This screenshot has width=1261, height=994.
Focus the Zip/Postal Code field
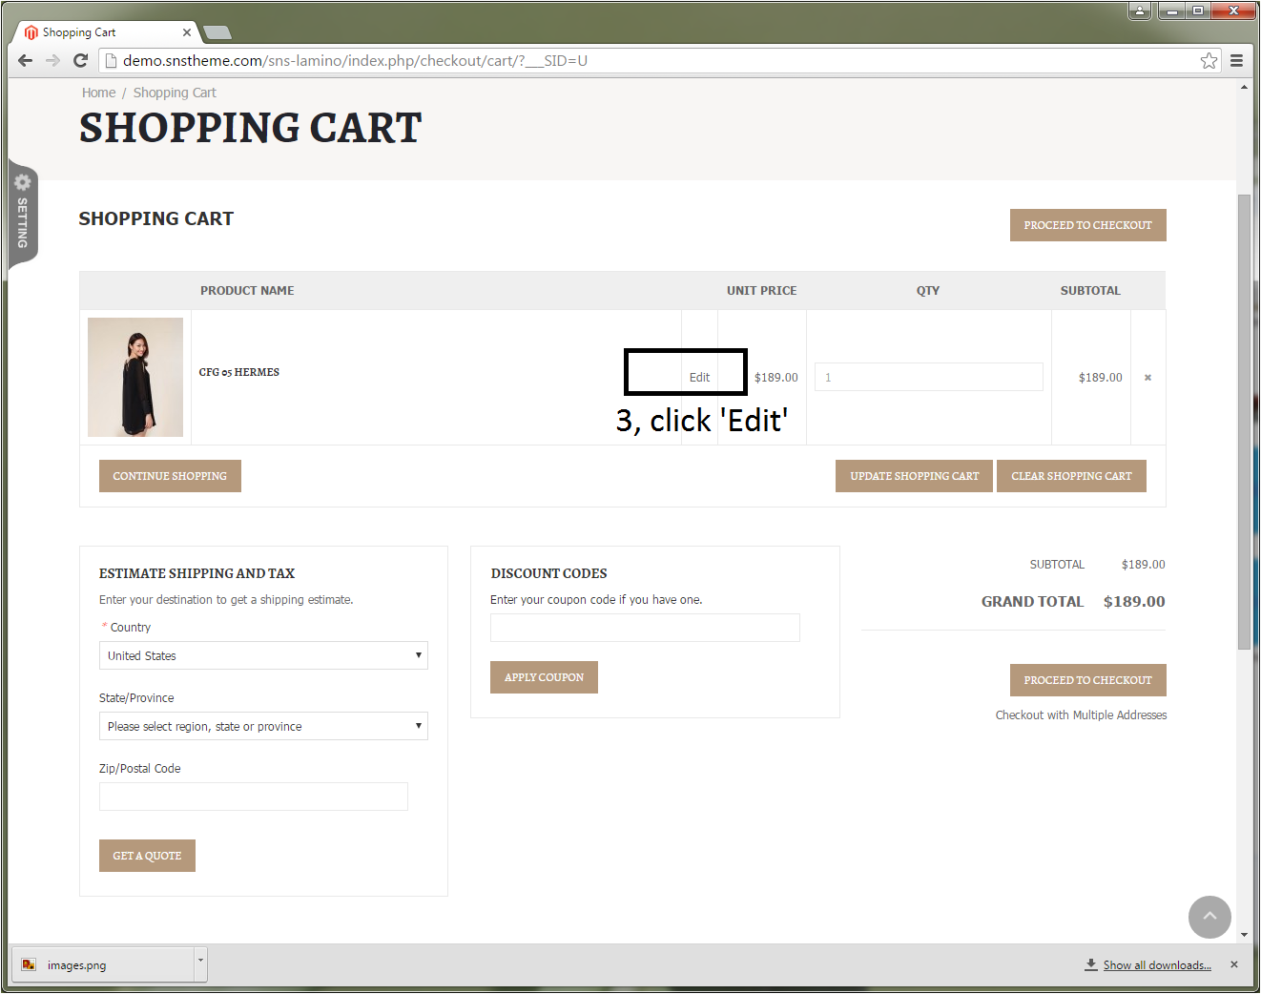[x=254, y=797]
